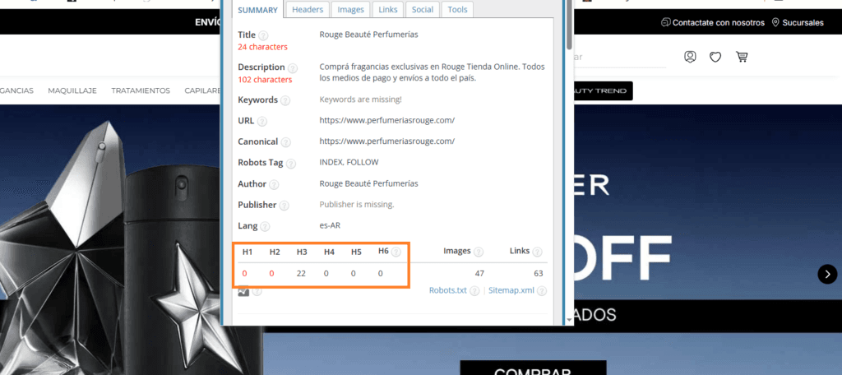Open the shopping cart icon
Viewport: 842px width, 375px height.
point(742,57)
